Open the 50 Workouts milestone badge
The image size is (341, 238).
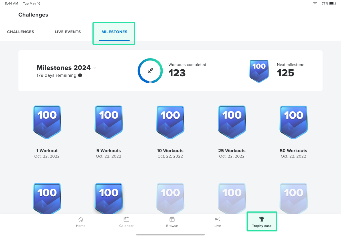(293, 122)
